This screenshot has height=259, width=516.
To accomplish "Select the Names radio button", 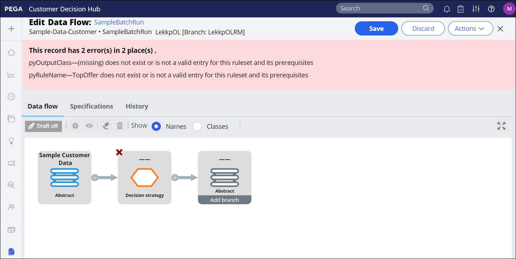I will [x=156, y=126].
